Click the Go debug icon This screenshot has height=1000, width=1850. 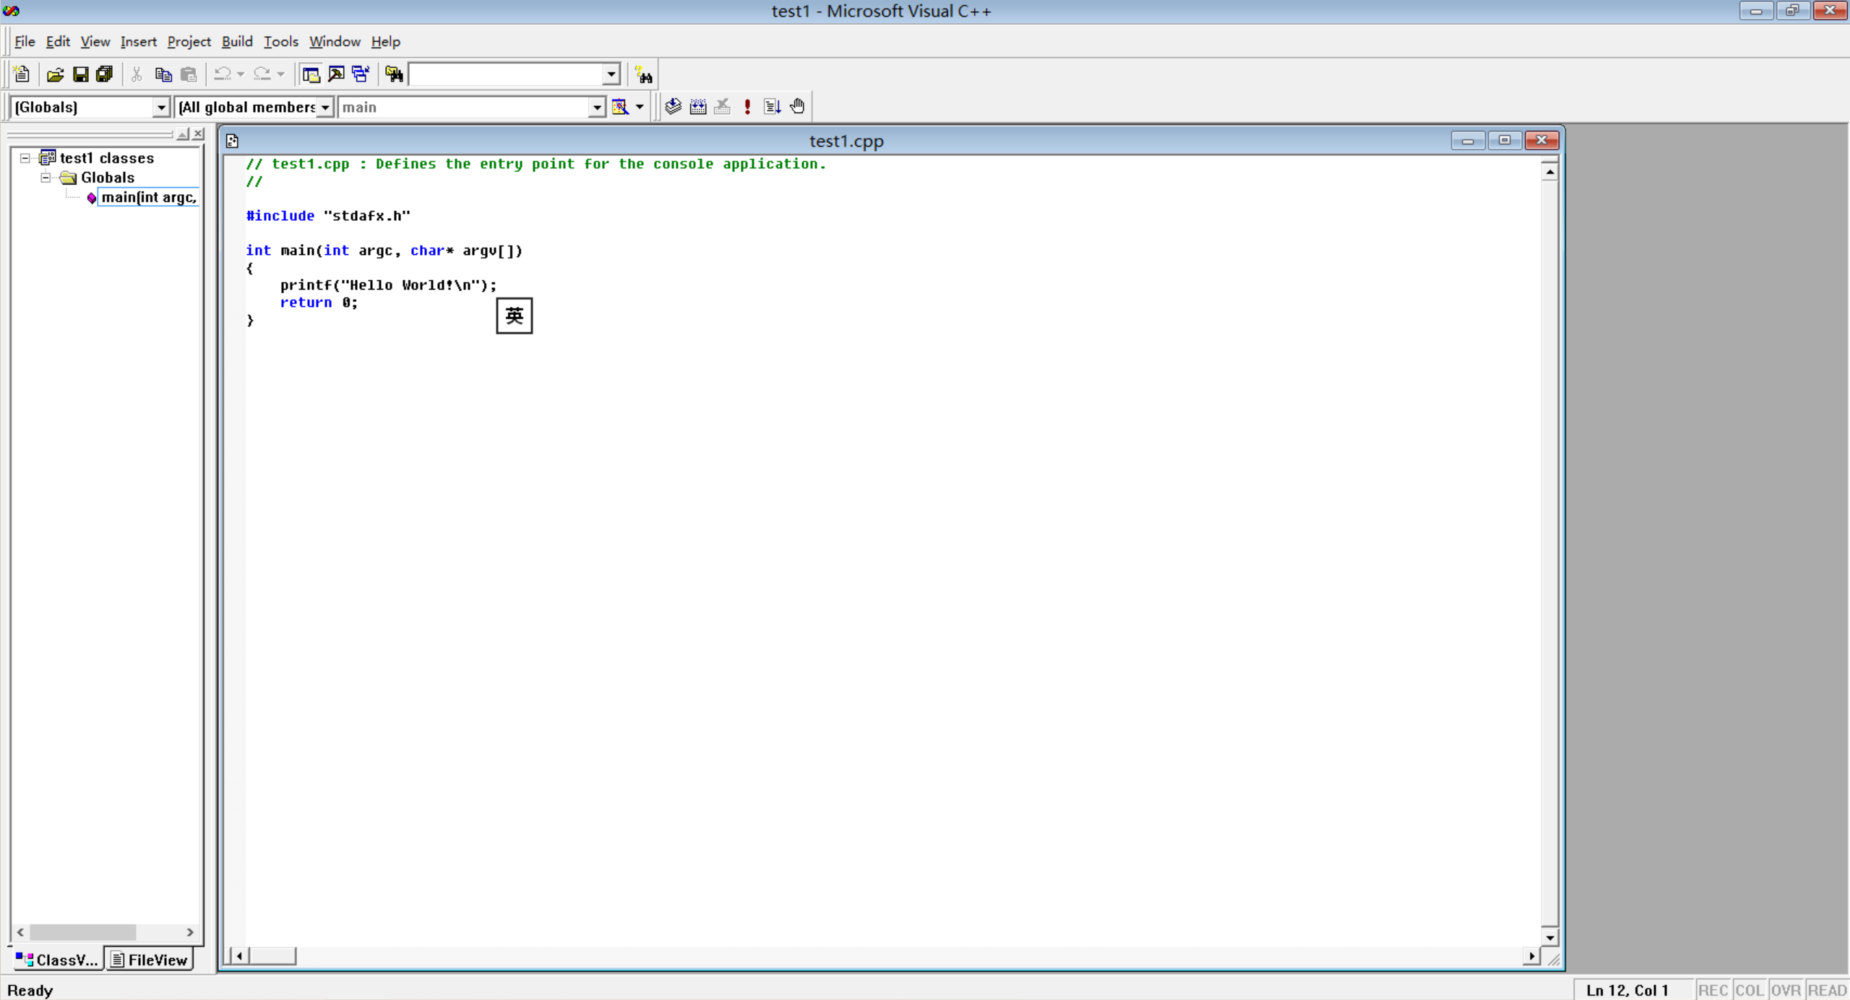[x=772, y=107]
